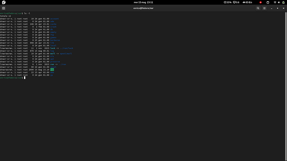Click the 'local' directory name
Screen dimensions: 287x161
coord(53,46)
